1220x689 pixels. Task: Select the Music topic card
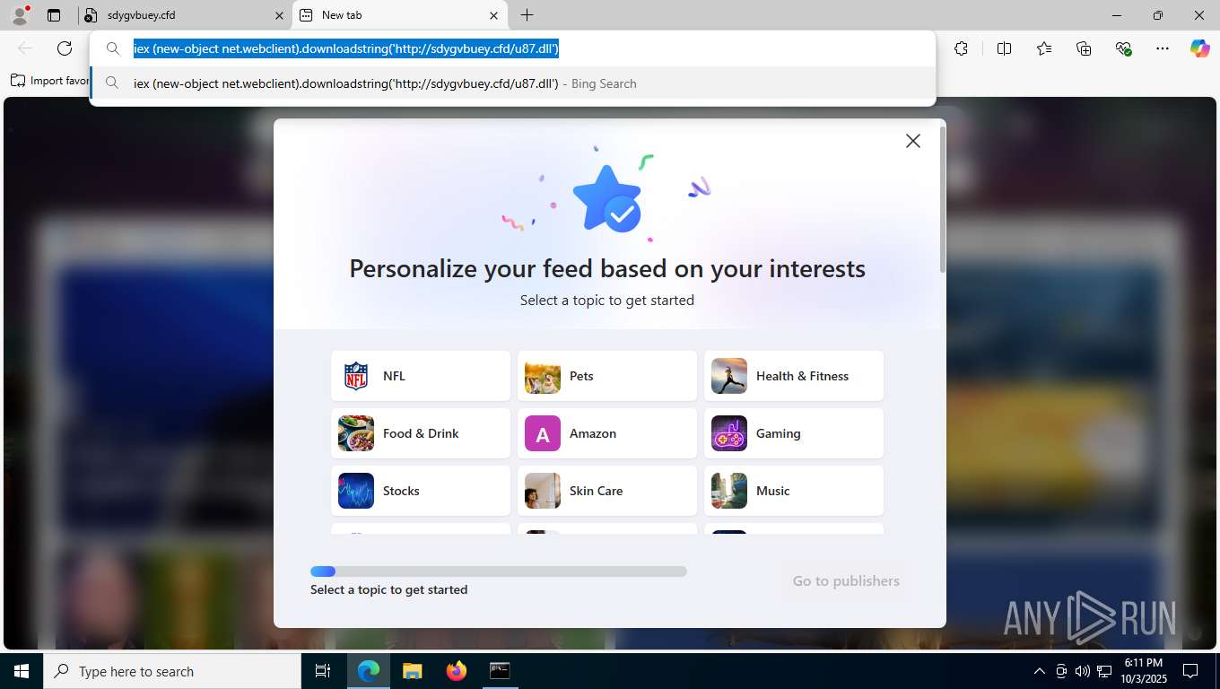(794, 491)
